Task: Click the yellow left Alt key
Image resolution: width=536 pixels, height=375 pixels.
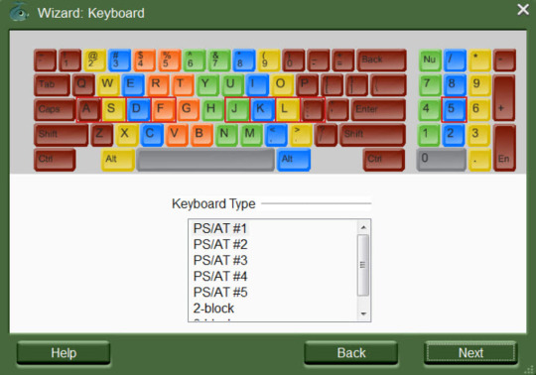Action: [117, 160]
